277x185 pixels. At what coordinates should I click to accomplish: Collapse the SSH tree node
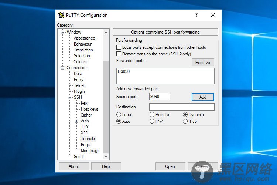(x=69, y=97)
